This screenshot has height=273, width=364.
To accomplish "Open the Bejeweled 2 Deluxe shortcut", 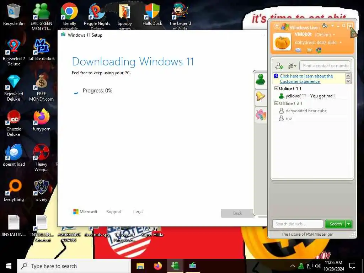I will click(14, 53).
